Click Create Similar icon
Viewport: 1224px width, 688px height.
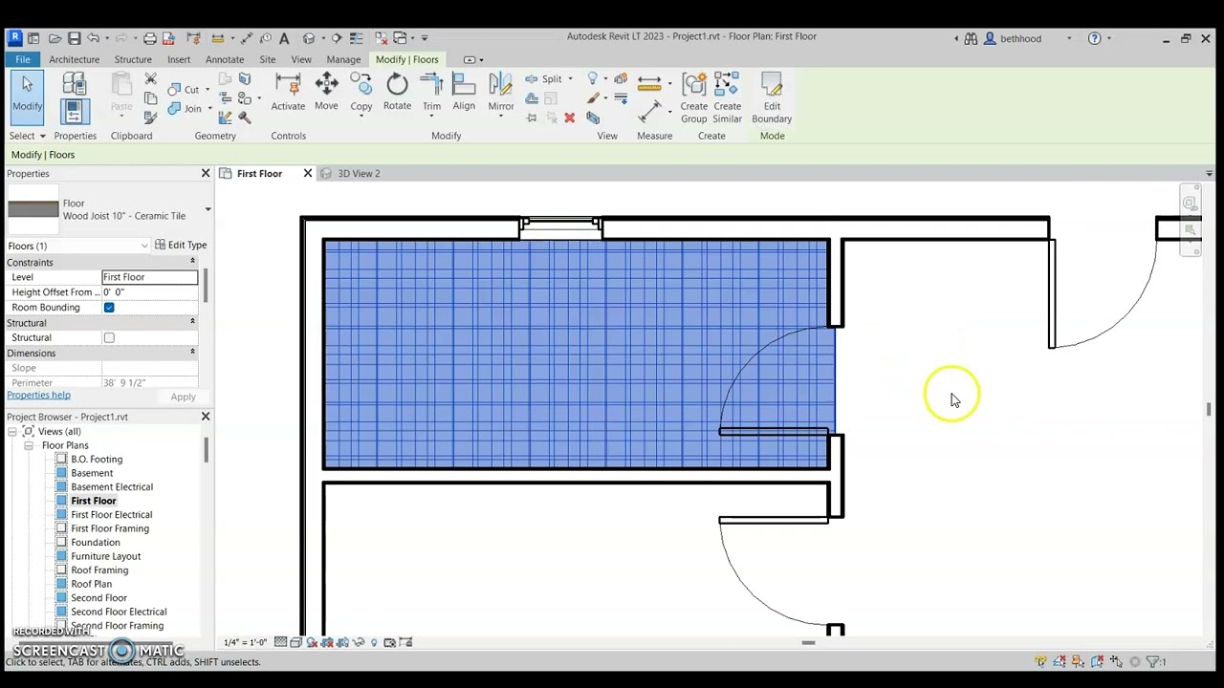(727, 85)
